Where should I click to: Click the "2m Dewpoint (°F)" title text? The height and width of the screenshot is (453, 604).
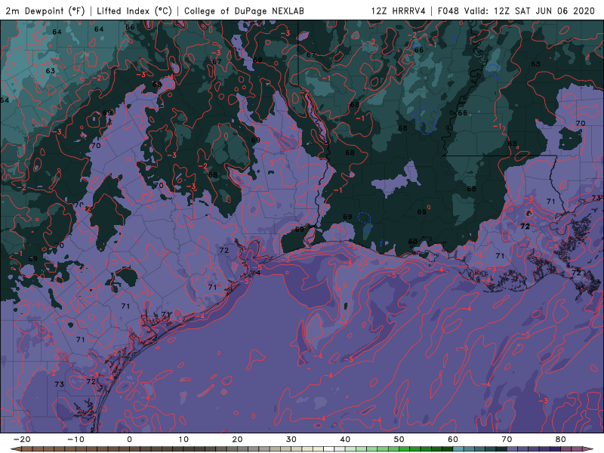click(x=45, y=11)
